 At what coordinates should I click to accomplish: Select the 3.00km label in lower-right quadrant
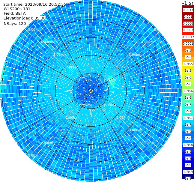click(135, 130)
